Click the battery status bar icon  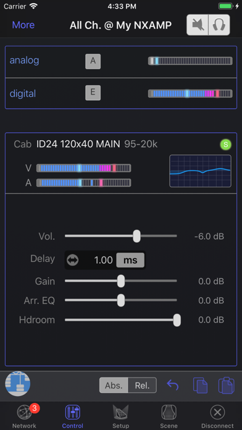click(x=225, y=6)
